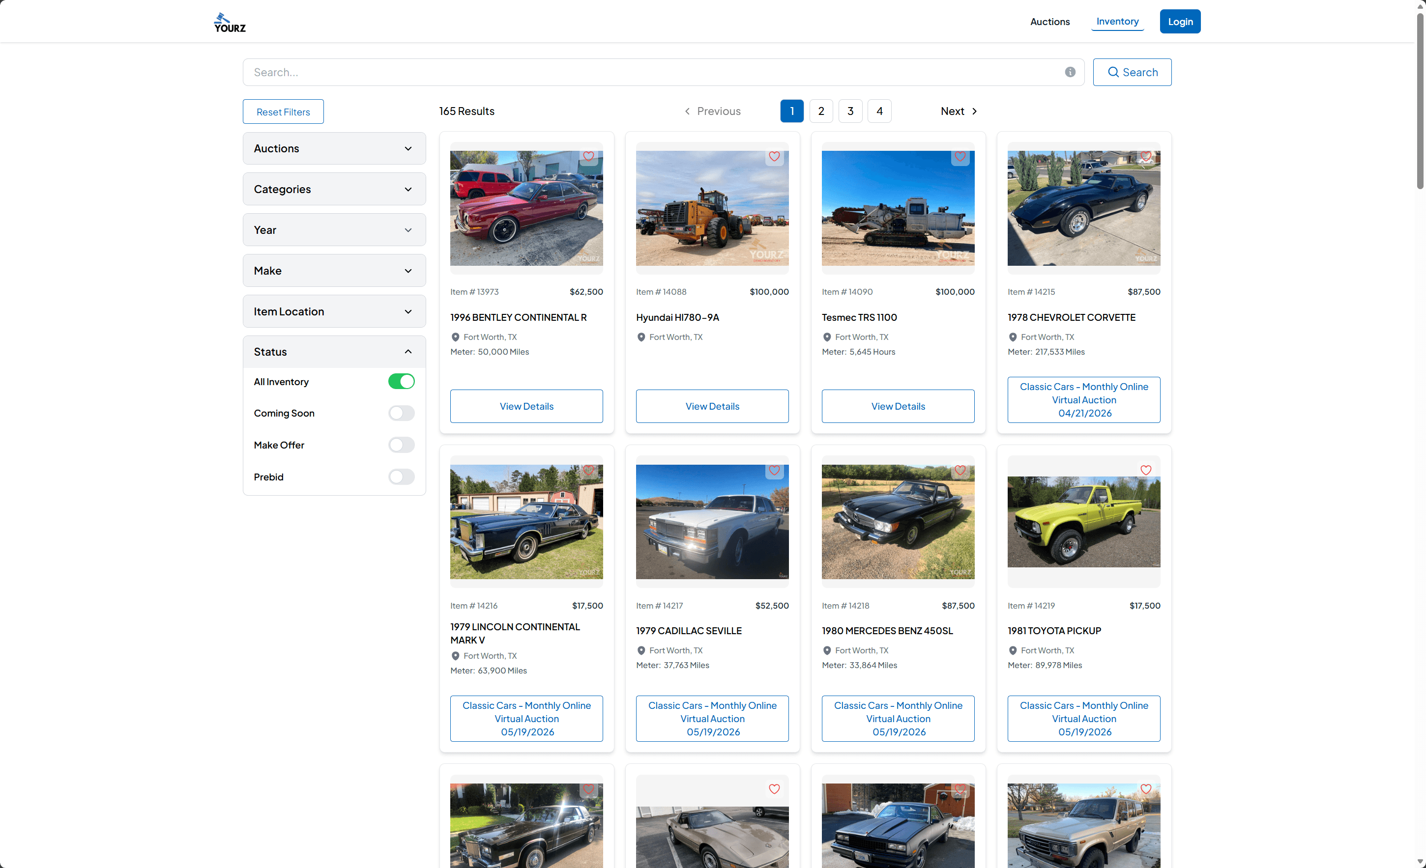Go to results page 4
The width and height of the screenshot is (1426, 868).
[x=879, y=111]
